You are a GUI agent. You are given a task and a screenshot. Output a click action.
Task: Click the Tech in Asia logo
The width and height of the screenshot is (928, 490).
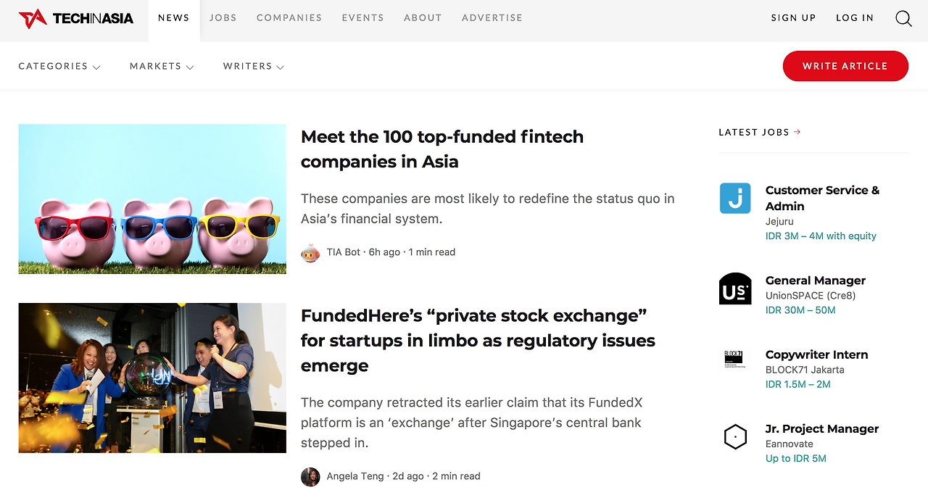(75, 18)
